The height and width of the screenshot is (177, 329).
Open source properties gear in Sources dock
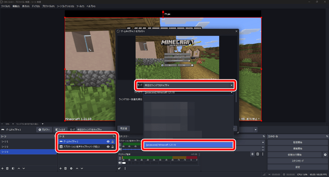pos(71,168)
